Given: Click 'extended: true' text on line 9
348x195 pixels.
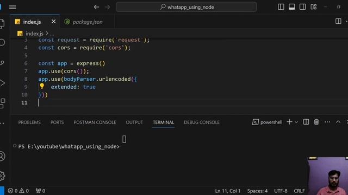Looking at the screenshot, I should tap(73, 87).
